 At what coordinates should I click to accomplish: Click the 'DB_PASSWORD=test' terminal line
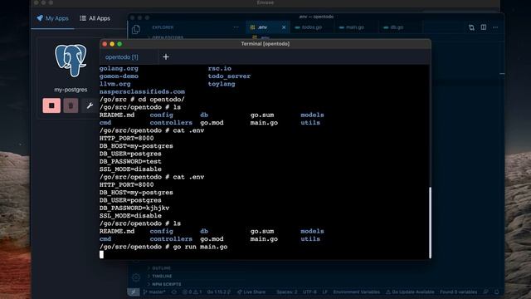pyautogui.click(x=130, y=162)
